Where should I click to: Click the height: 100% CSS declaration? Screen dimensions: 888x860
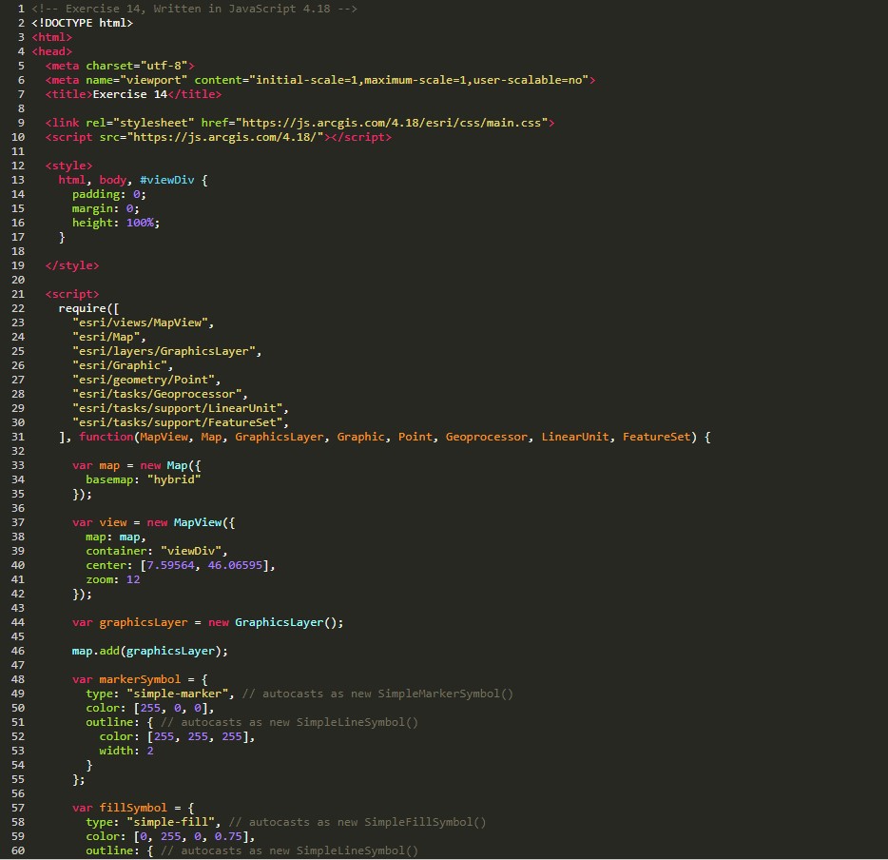click(x=116, y=223)
